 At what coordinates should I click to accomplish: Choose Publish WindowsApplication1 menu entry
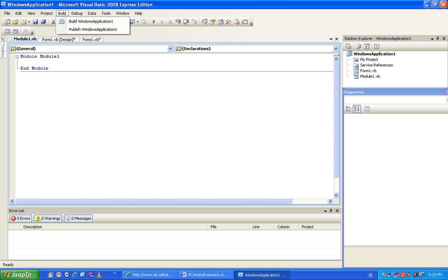point(93,29)
